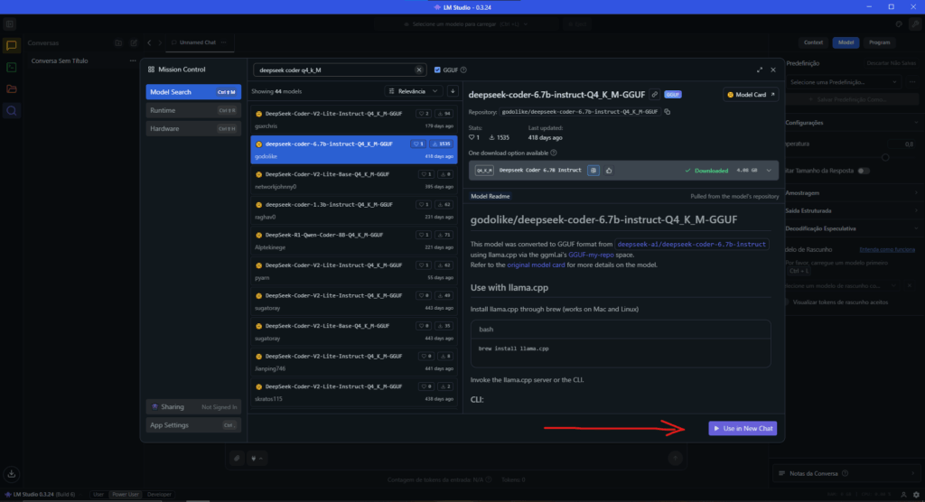Screen dimensions: 925x502
Task: Open the My Models folder sidebar icon
Action: [12, 88]
